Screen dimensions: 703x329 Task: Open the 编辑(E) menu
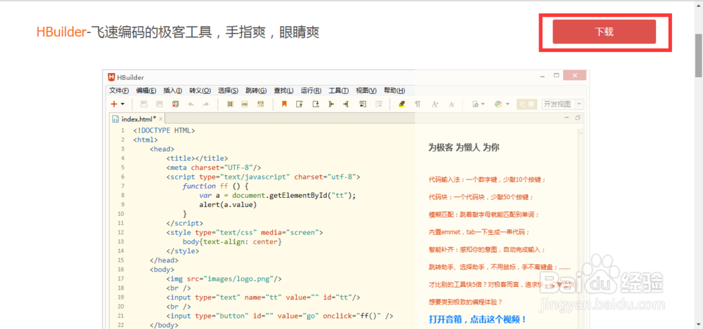point(146,90)
